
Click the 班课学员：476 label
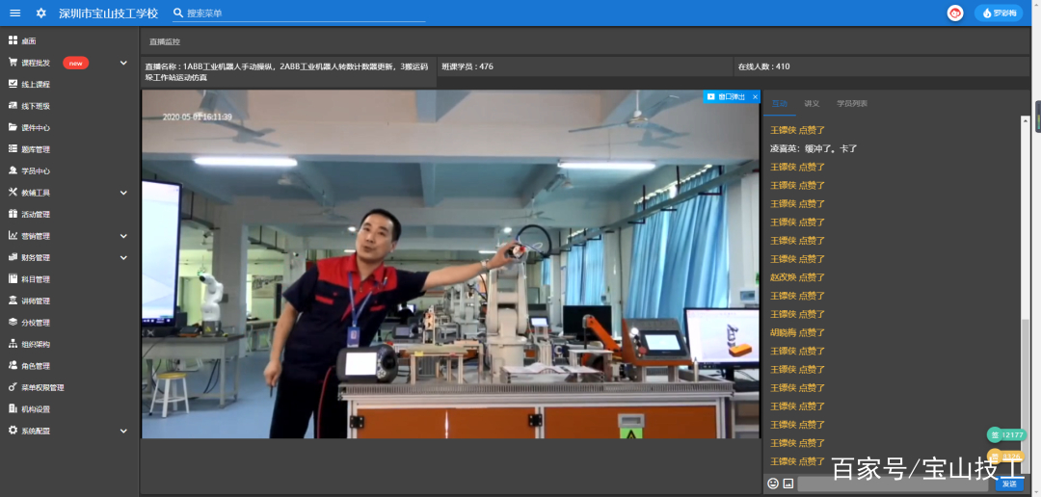(x=467, y=66)
